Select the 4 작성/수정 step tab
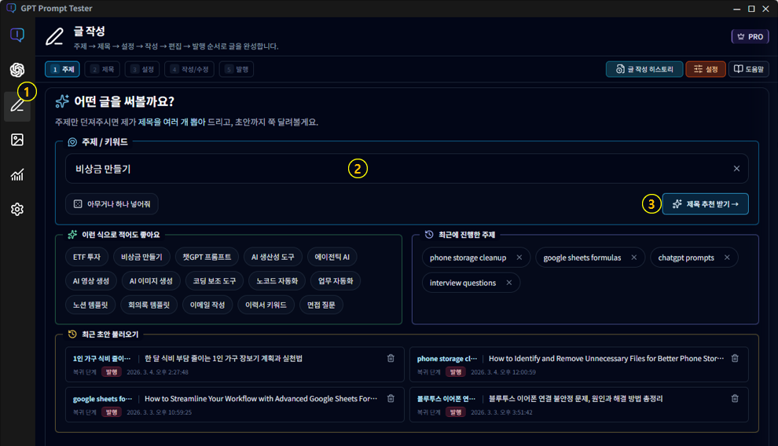The height and width of the screenshot is (446, 778). [189, 69]
